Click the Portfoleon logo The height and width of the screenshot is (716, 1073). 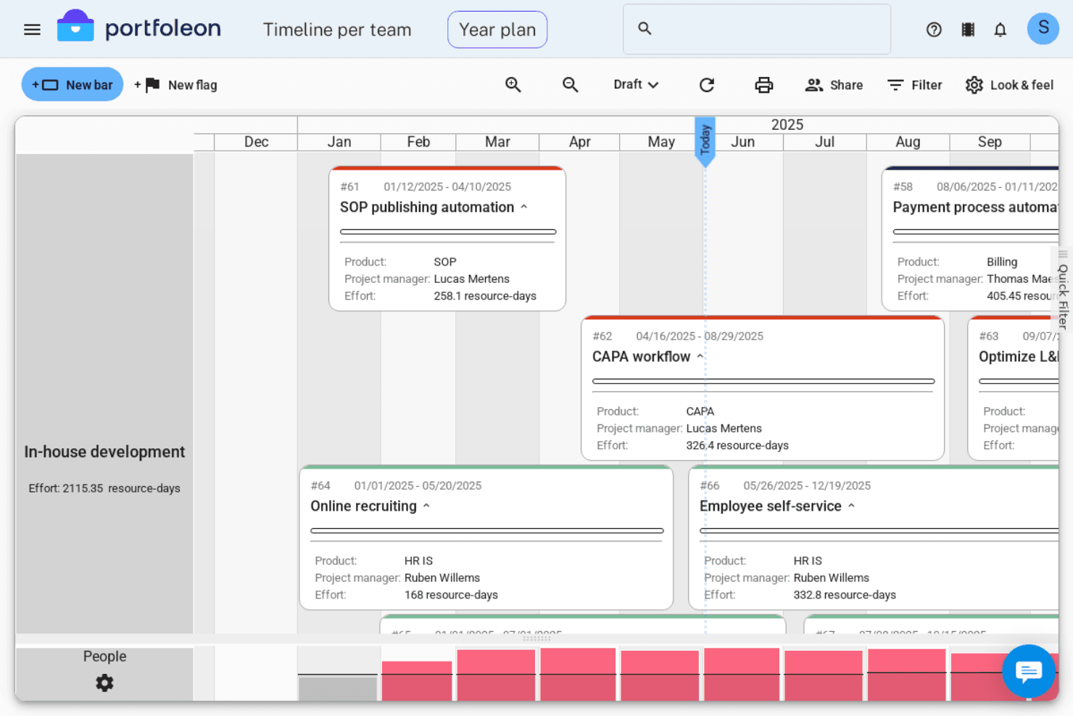139,28
